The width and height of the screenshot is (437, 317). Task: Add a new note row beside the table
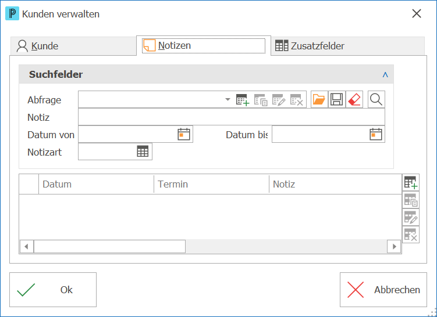[x=411, y=183]
